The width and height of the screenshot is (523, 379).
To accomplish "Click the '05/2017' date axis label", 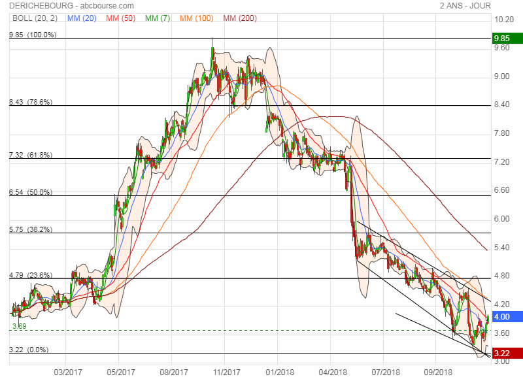I will pyautogui.click(x=121, y=372).
